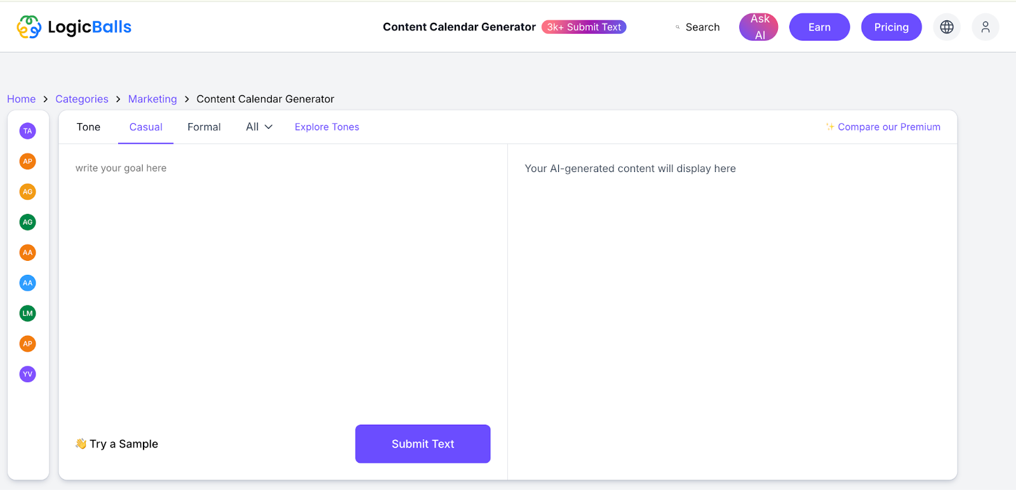Click the Ask AI button
This screenshot has height=490, width=1016.
[759, 27]
